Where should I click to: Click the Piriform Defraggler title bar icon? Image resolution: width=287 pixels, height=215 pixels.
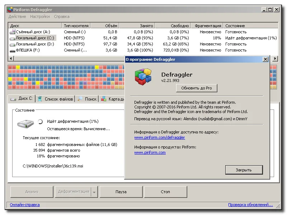pos(10,10)
